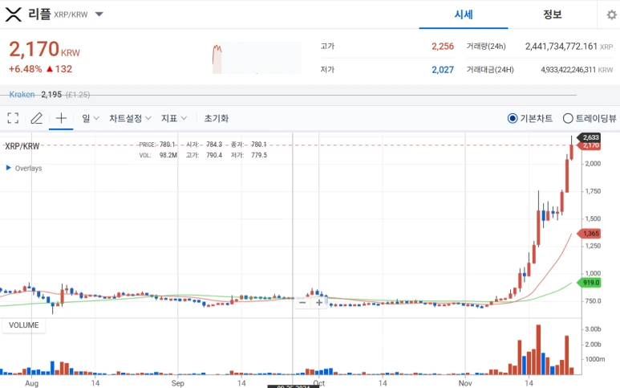Expand the Overlays triangle
Screen dimensions: 620x388
pyautogui.click(x=8, y=168)
